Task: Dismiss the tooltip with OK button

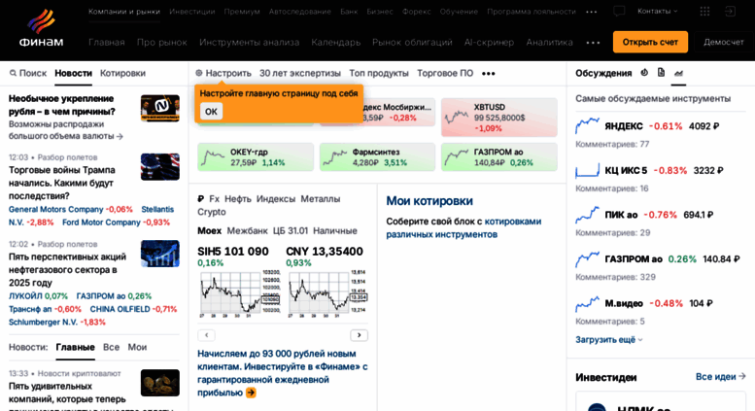Action: coord(211,111)
